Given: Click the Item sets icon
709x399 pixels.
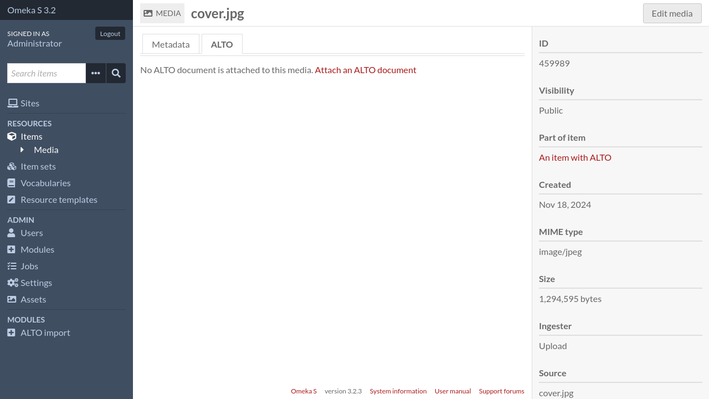Looking at the screenshot, I should tap(12, 166).
